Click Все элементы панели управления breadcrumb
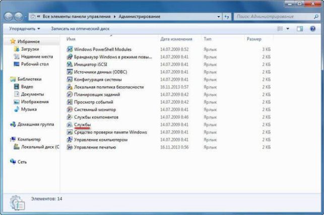Screen dimensions: 324x215 pos(77,17)
